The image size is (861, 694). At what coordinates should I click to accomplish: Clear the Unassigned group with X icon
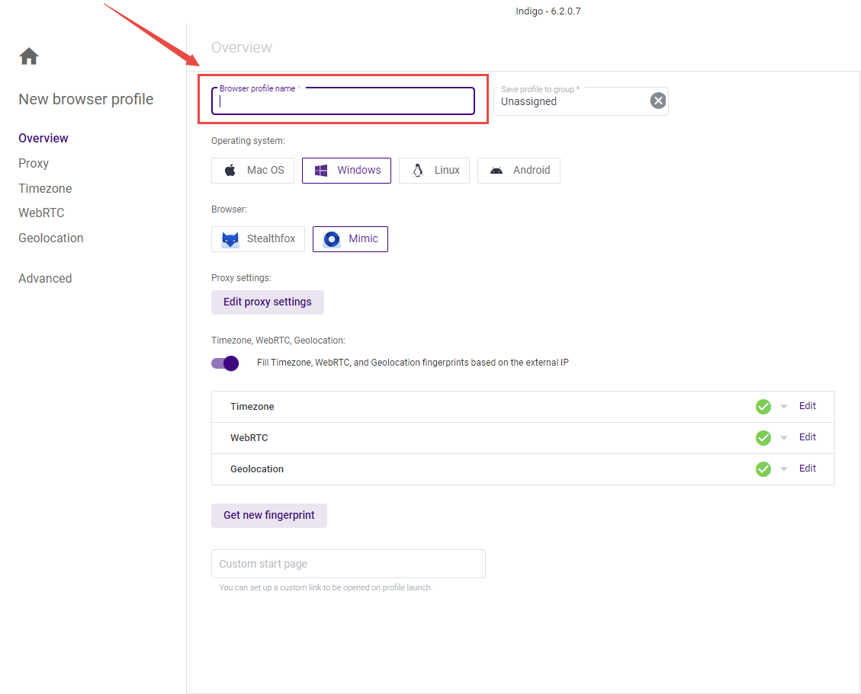657,101
